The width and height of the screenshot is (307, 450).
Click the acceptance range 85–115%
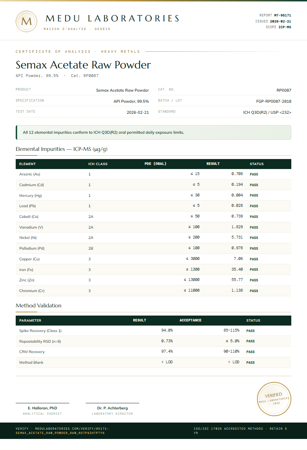232,331
